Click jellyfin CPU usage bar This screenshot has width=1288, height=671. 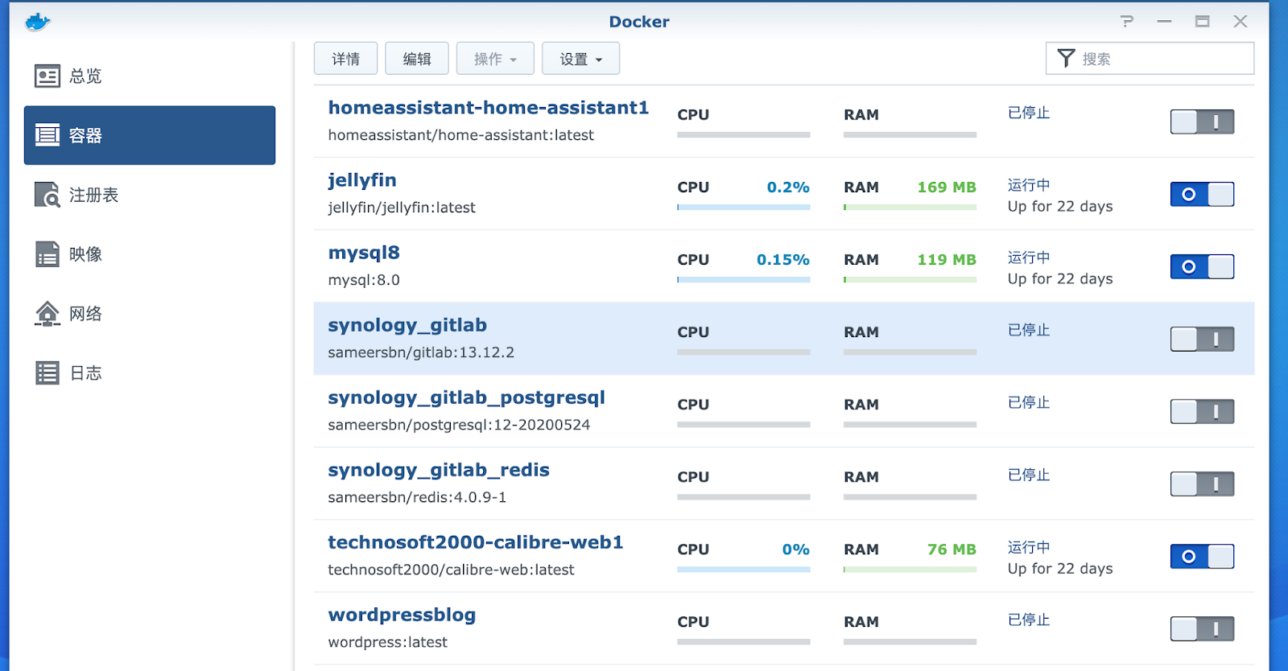[x=743, y=208]
